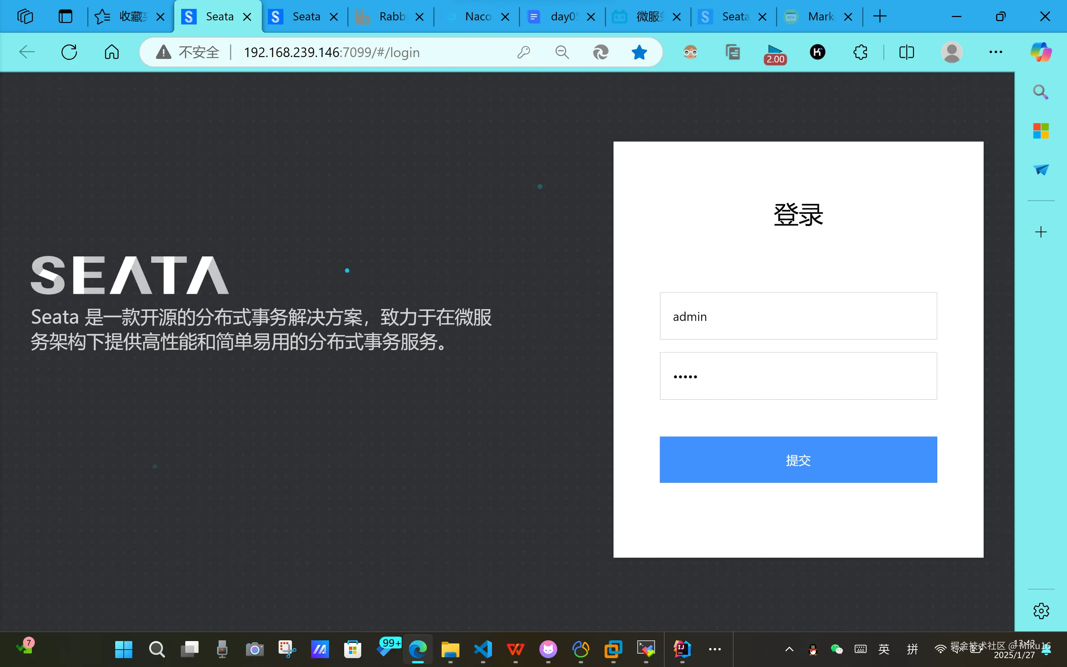Image resolution: width=1067 pixels, height=667 pixels.
Task: Open sidebar search magnifier icon
Action: click(1041, 92)
